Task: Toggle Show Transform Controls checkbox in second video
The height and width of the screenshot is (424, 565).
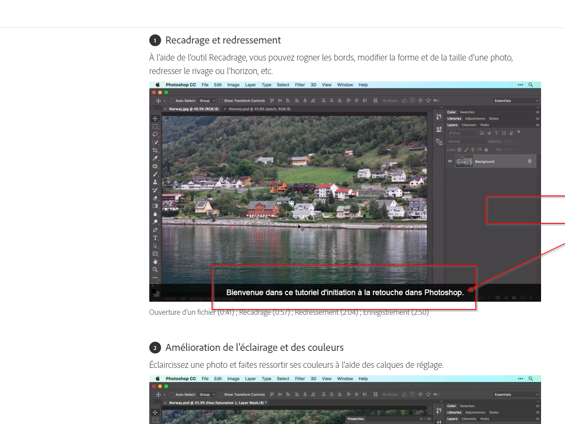Action: 221,394
